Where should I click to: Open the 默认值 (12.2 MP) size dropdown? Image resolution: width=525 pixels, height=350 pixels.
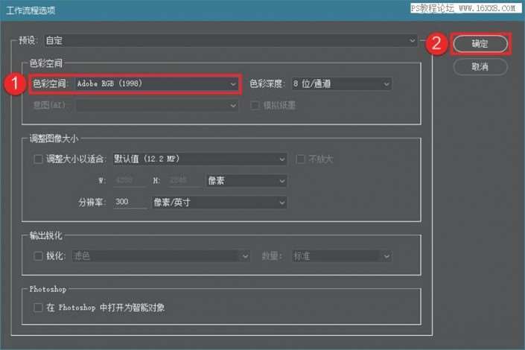click(200, 159)
